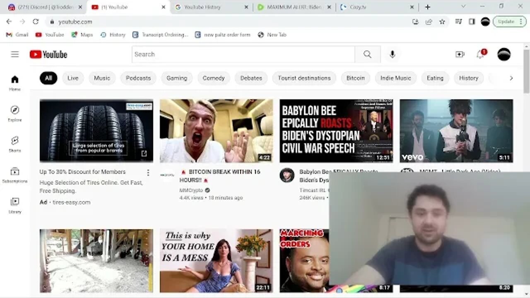530x298 pixels.
Task: Open the Create video icon
Action: coord(460,54)
